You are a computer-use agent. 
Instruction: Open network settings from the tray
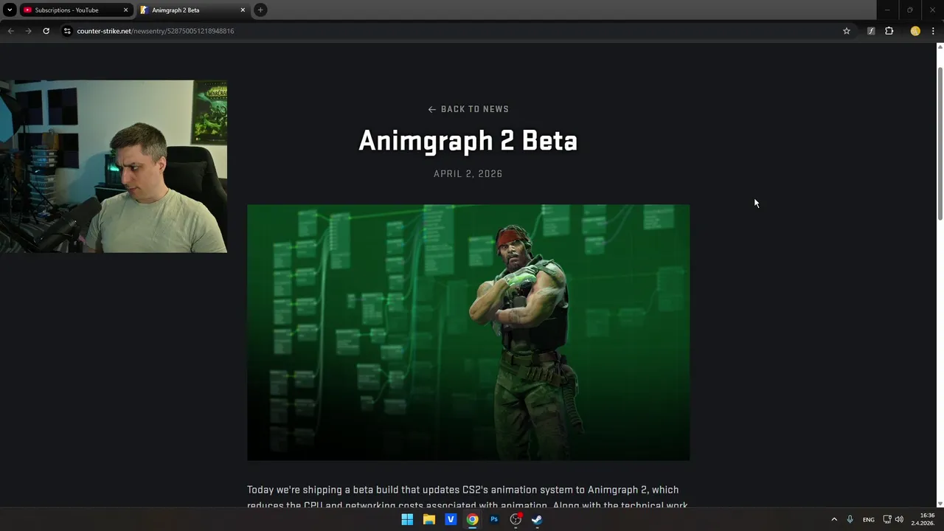pyautogui.click(x=887, y=519)
